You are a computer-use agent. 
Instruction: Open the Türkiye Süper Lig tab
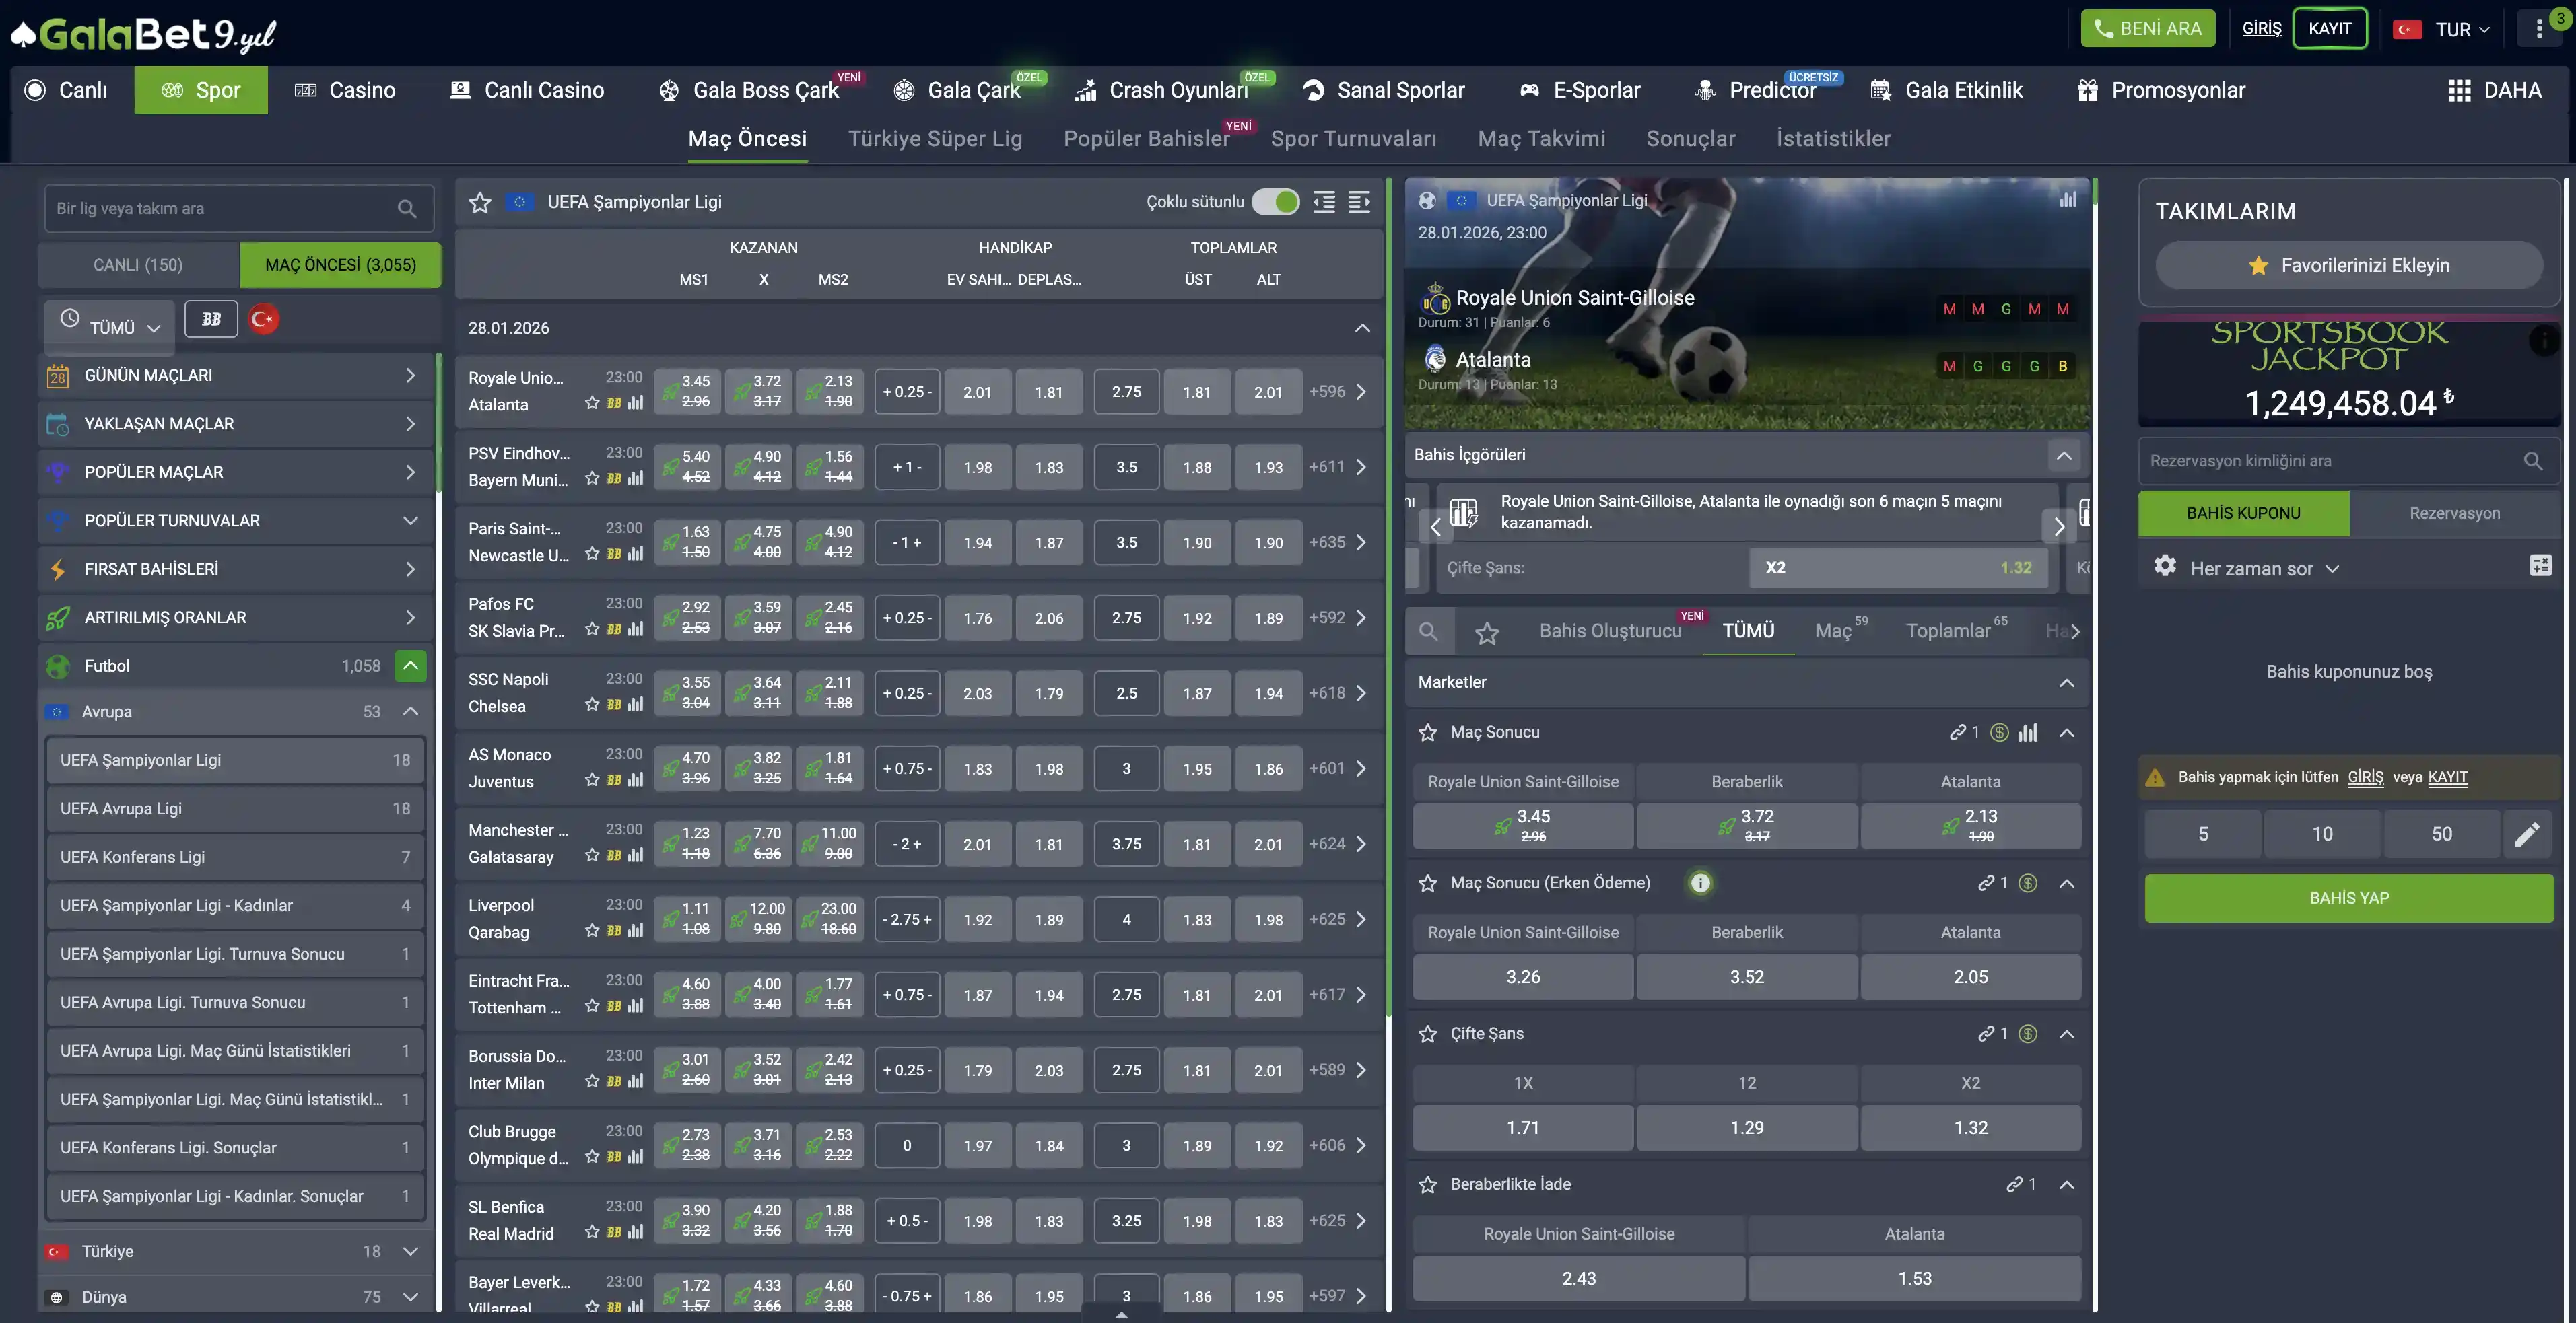click(934, 139)
